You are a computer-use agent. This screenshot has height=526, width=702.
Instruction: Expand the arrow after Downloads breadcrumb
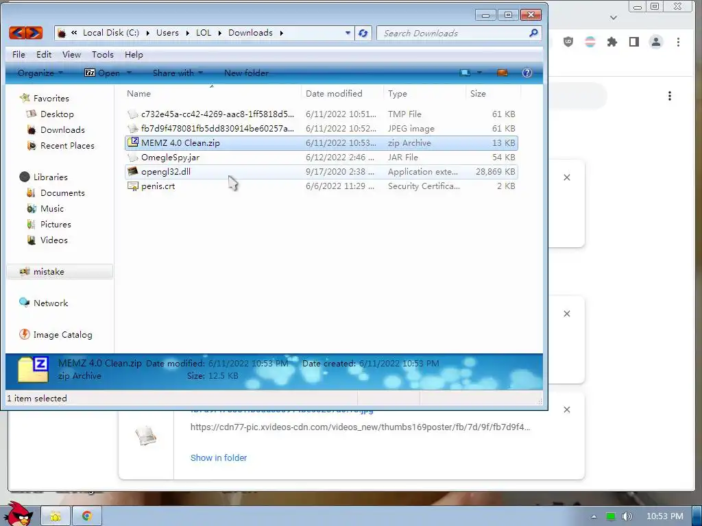point(282,33)
